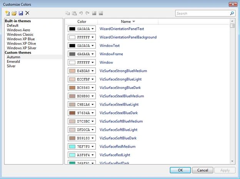Click the magnifier icon in the Search box

tap(232, 13)
